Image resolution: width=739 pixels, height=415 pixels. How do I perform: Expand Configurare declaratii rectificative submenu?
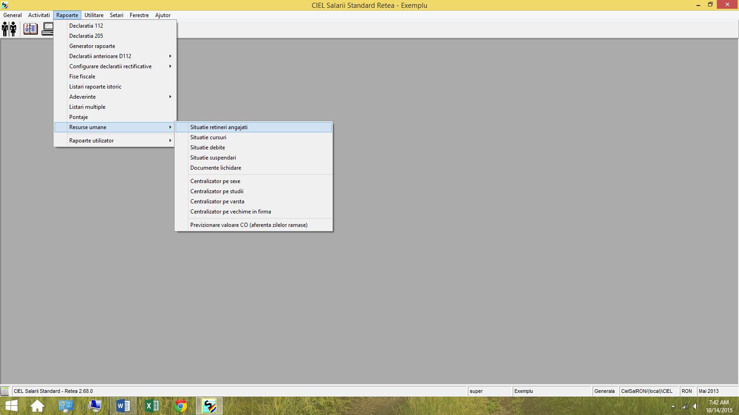click(115, 66)
